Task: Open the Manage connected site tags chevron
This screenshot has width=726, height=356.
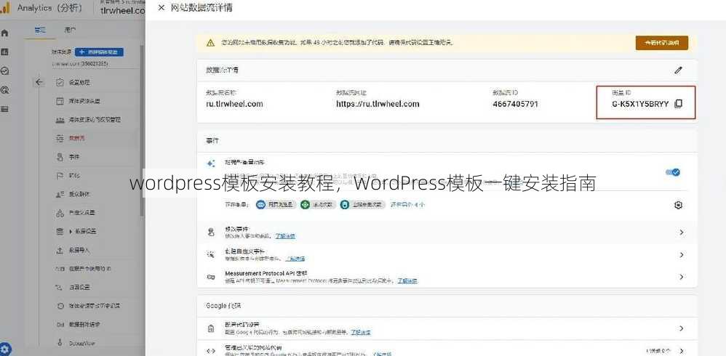Action: (x=682, y=351)
